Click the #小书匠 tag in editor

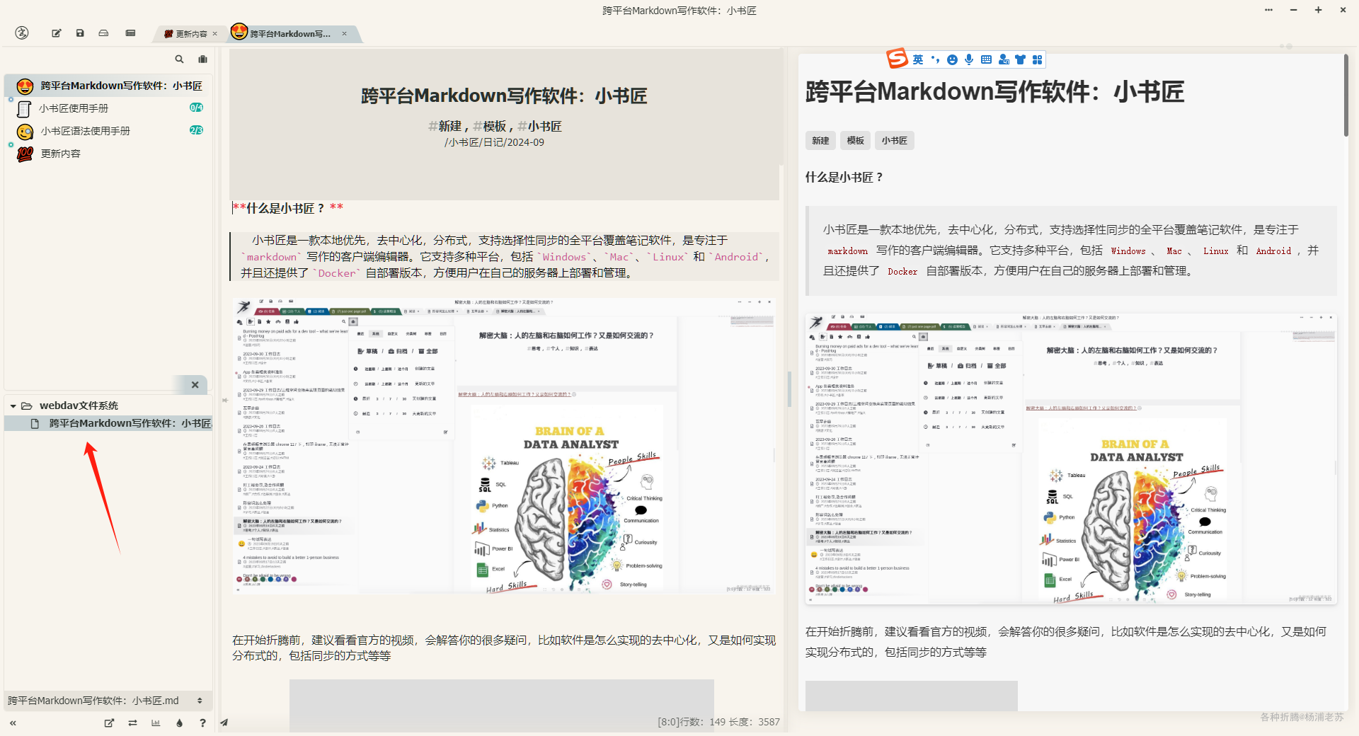[539, 126]
